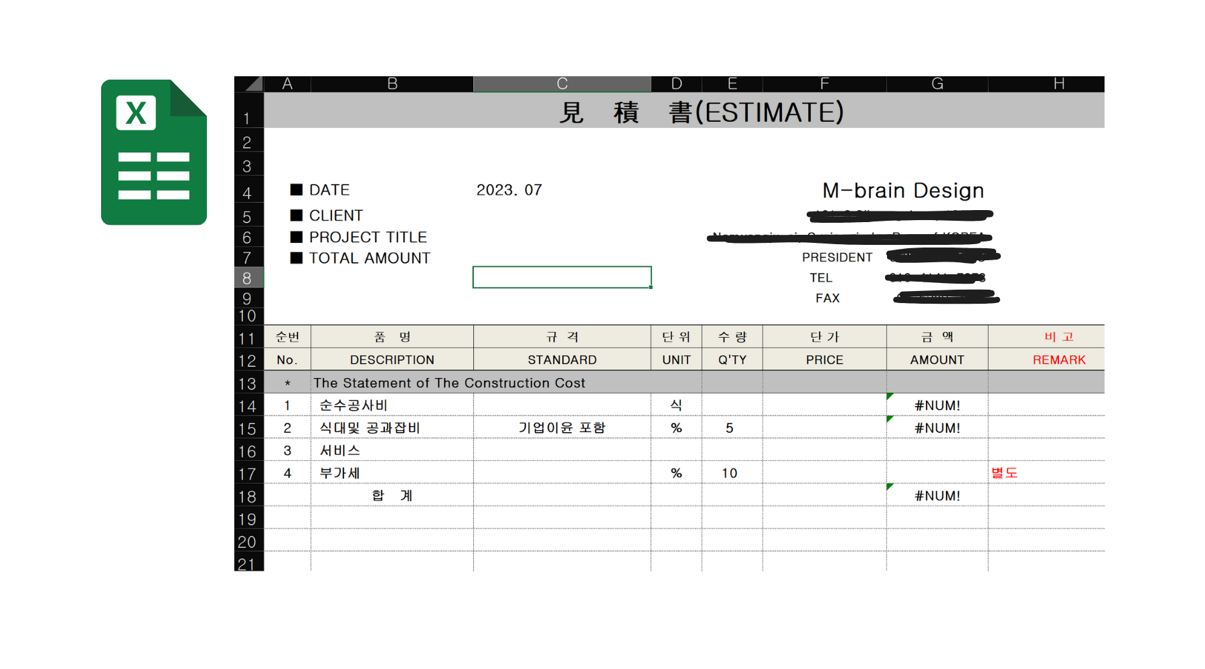The width and height of the screenshot is (1205, 669).
Task: Click error indicator triangle in cell G14
Action: 890,397
